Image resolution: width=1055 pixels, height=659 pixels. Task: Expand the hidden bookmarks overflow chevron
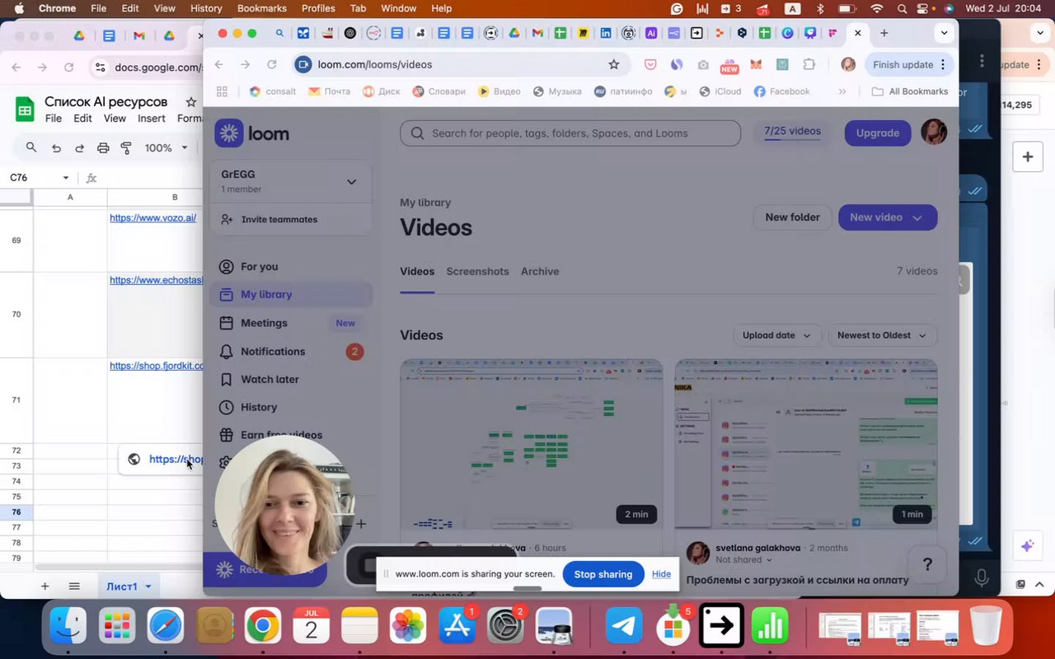point(842,91)
